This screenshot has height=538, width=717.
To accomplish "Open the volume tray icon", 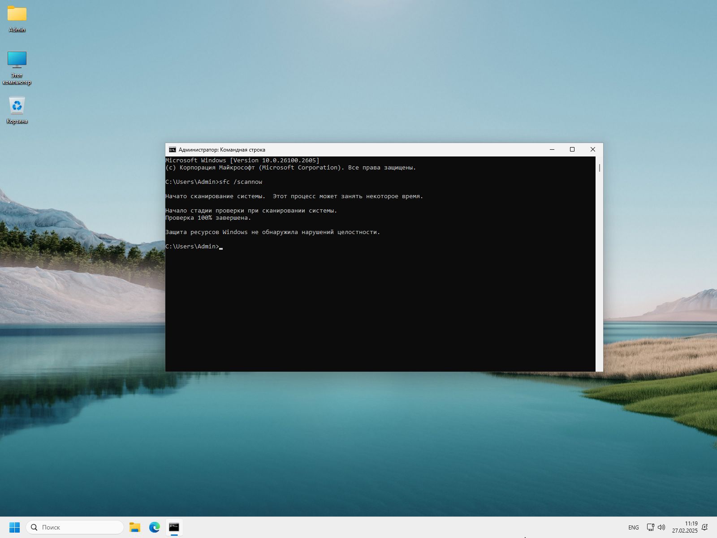I will coord(661,527).
